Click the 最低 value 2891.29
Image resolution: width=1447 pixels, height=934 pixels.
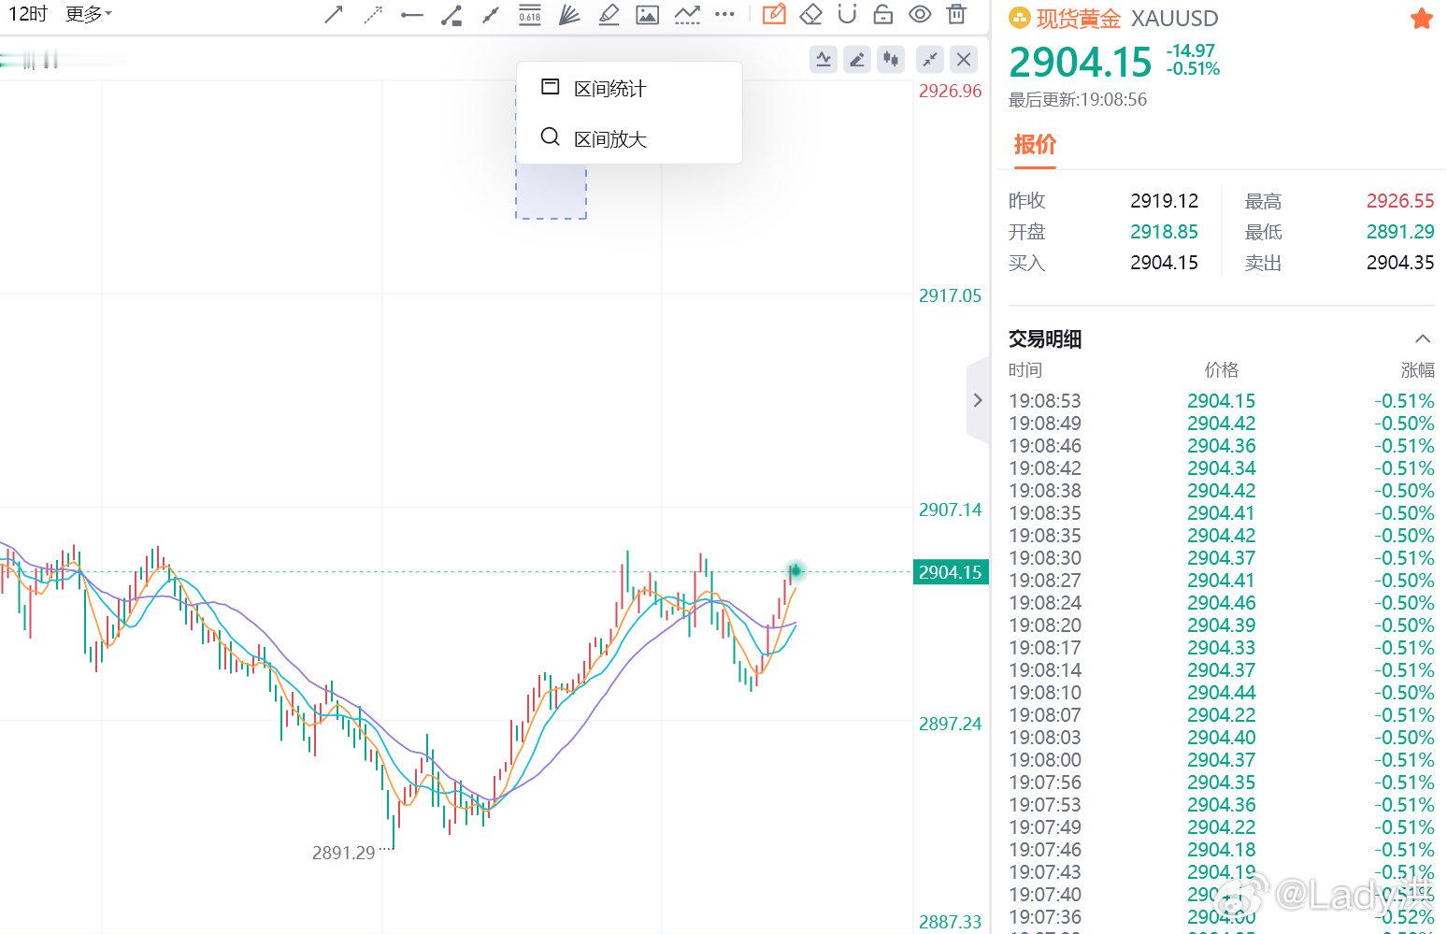point(1400,232)
